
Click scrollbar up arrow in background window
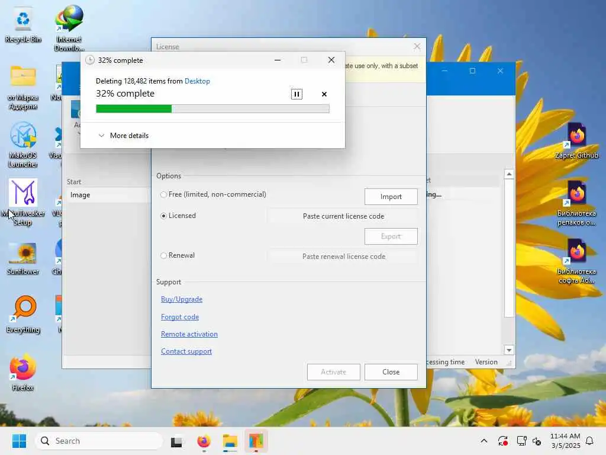point(509,174)
